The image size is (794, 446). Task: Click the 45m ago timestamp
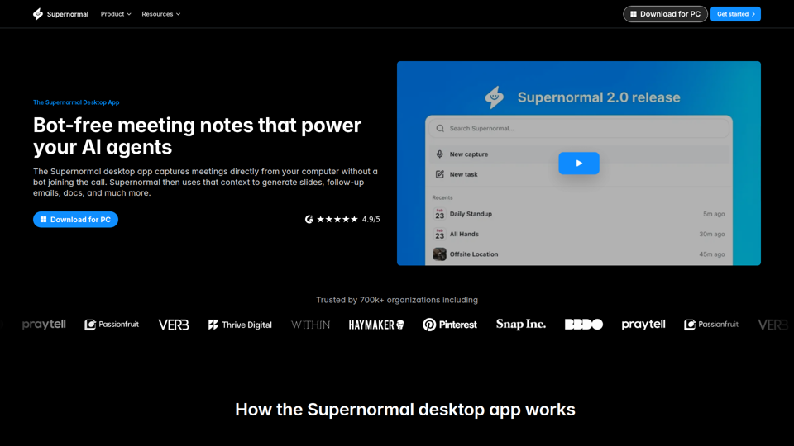pyautogui.click(x=712, y=254)
